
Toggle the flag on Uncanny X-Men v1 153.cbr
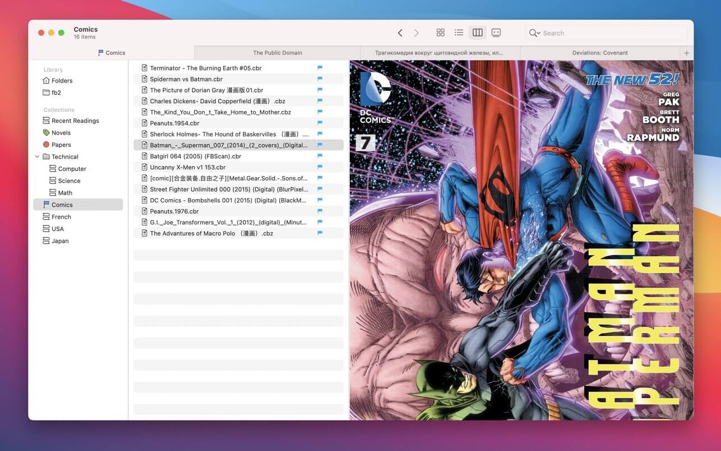pos(320,167)
